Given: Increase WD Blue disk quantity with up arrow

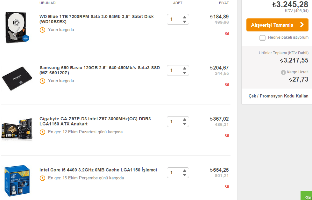Looking at the screenshot, I should click(x=184, y=17).
